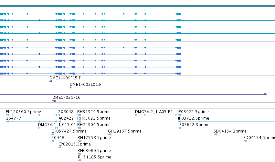Click the small purple arrow under DME1-002L01.F
Viewport: 275px width, 162px height.
point(70,88)
